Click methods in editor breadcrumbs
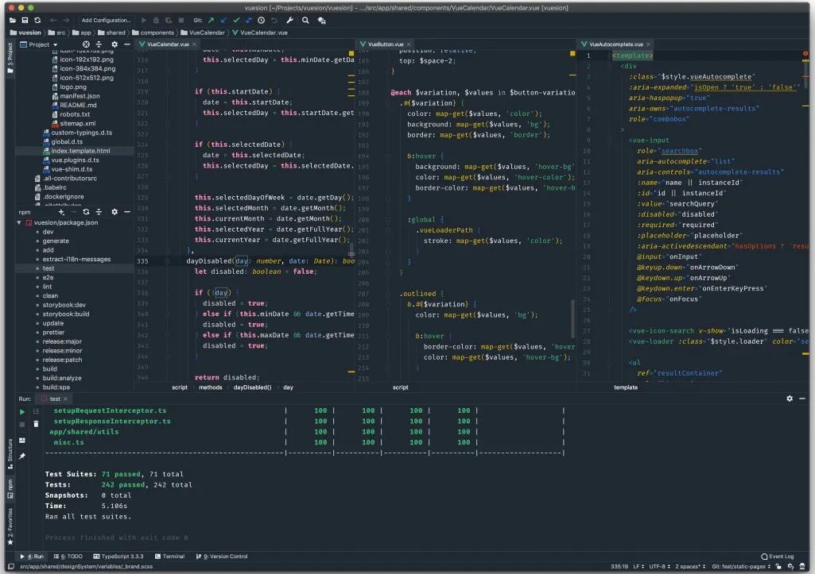The image size is (815, 574). [x=210, y=387]
